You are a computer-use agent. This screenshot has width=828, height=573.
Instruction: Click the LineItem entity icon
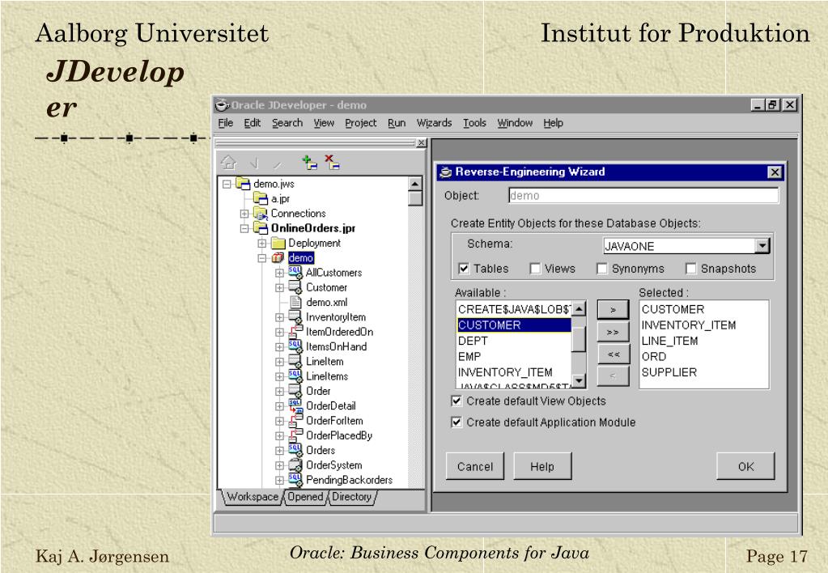pyautogui.click(x=295, y=361)
